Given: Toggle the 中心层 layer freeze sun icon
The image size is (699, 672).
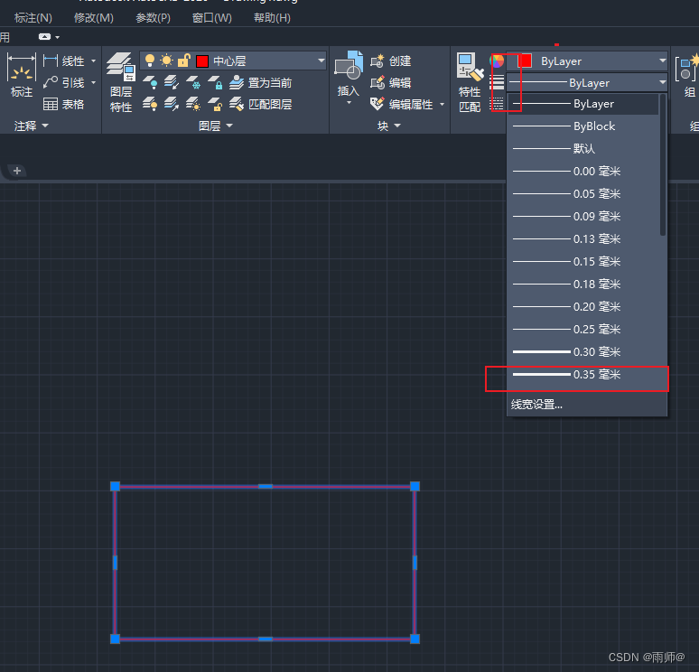Looking at the screenshot, I should click(167, 61).
